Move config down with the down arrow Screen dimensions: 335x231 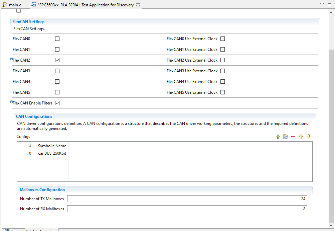(x=309, y=137)
